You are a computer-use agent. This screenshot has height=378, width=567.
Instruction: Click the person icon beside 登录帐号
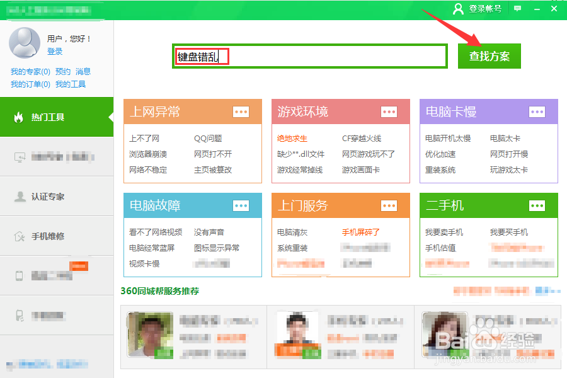pos(459,9)
